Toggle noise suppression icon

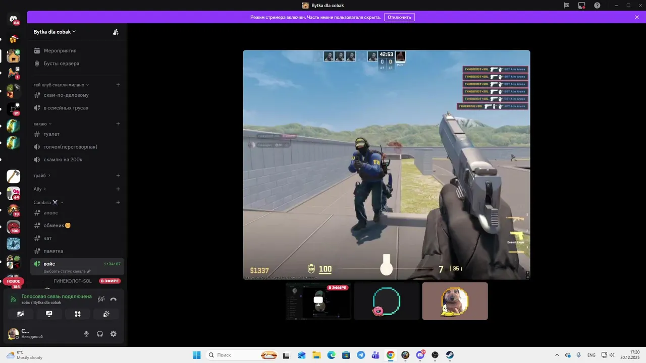[x=101, y=299]
